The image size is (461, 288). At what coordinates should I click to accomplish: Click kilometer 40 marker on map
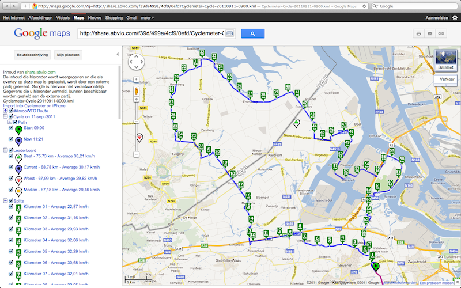(x=288, y=88)
